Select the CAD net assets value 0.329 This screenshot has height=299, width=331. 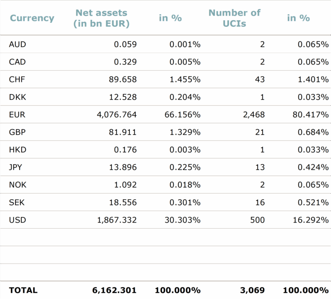tap(125, 62)
